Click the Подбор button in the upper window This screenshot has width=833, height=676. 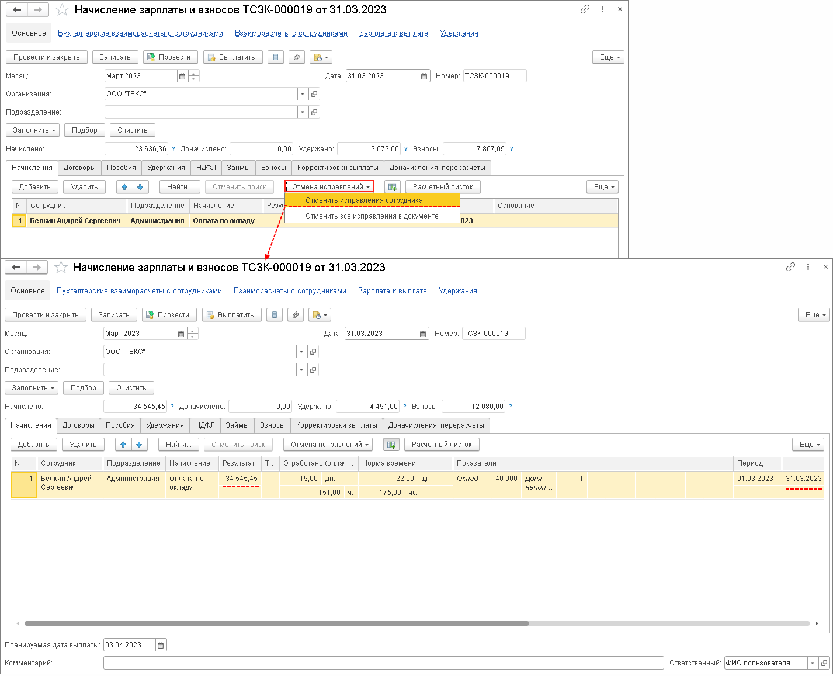(85, 130)
